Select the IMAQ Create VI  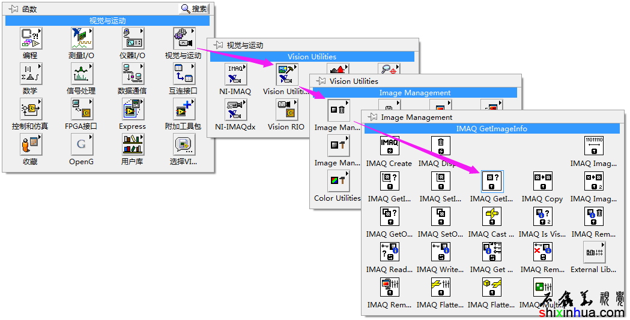[x=389, y=146]
